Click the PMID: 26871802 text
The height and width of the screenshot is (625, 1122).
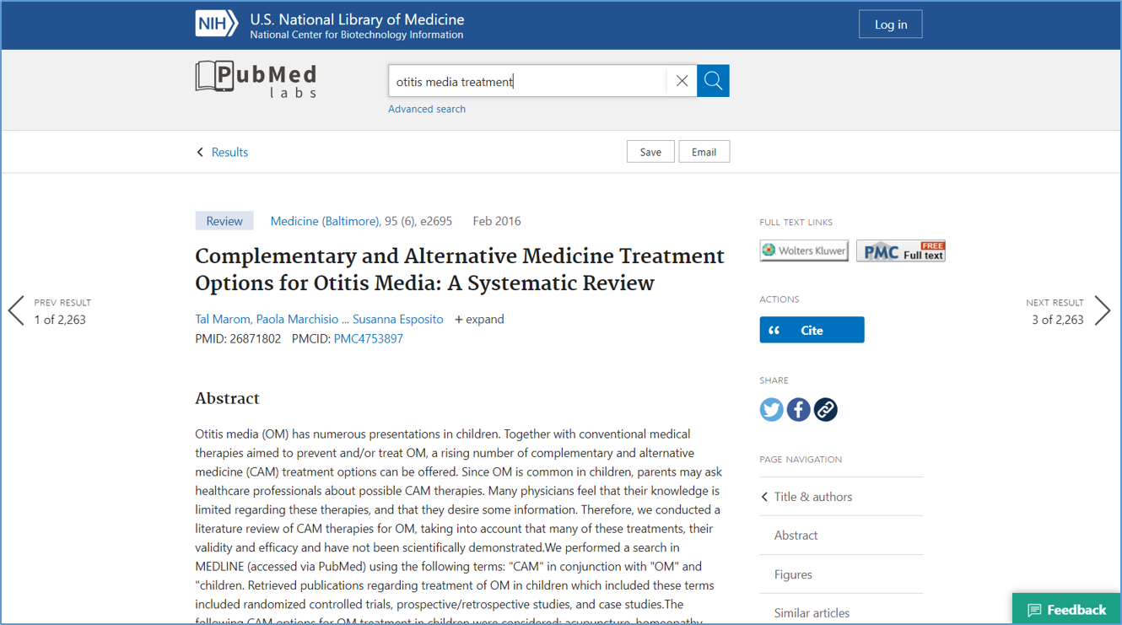[x=238, y=338]
